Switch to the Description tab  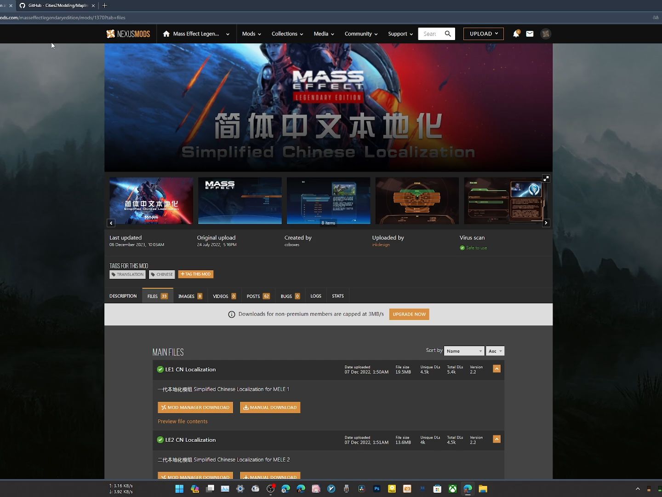123,296
